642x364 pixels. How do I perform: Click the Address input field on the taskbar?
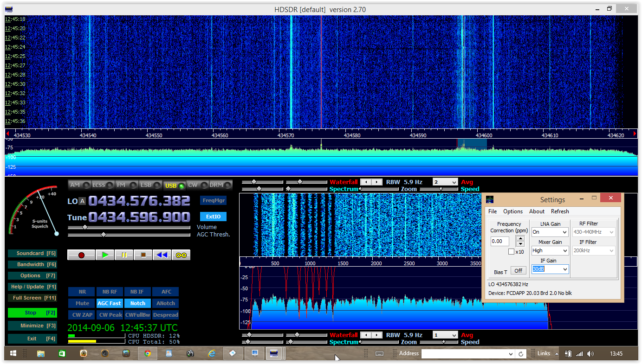tap(464, 354)
